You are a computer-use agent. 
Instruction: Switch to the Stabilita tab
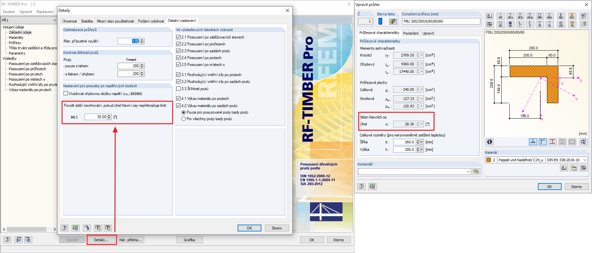(x=87, y=21)
